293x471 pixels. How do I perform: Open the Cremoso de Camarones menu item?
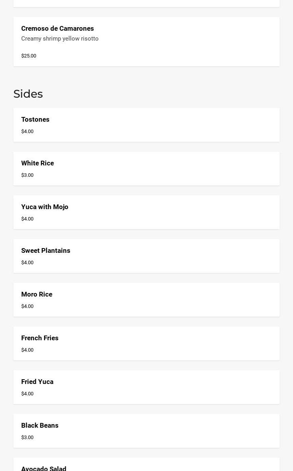57,29
